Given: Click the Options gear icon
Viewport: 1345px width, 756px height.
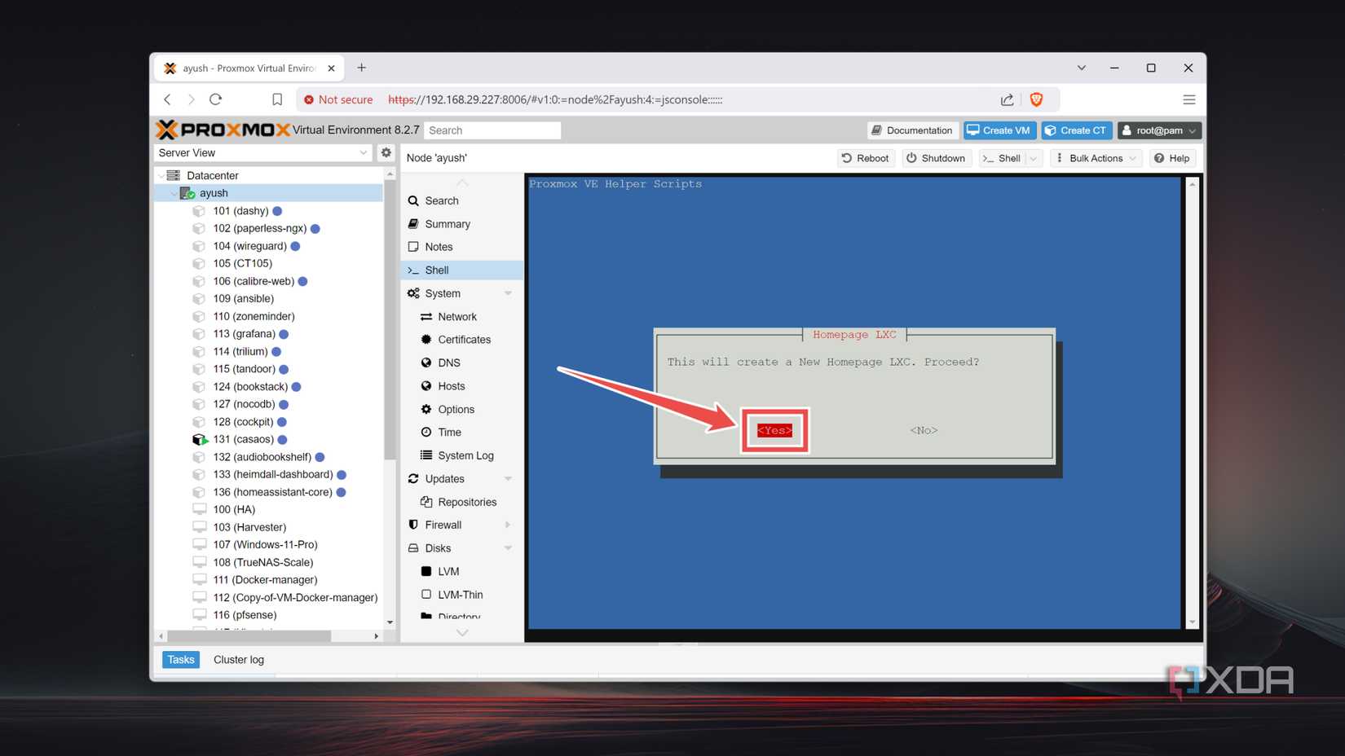Looking at the screenshot, I should pos(426,409).
